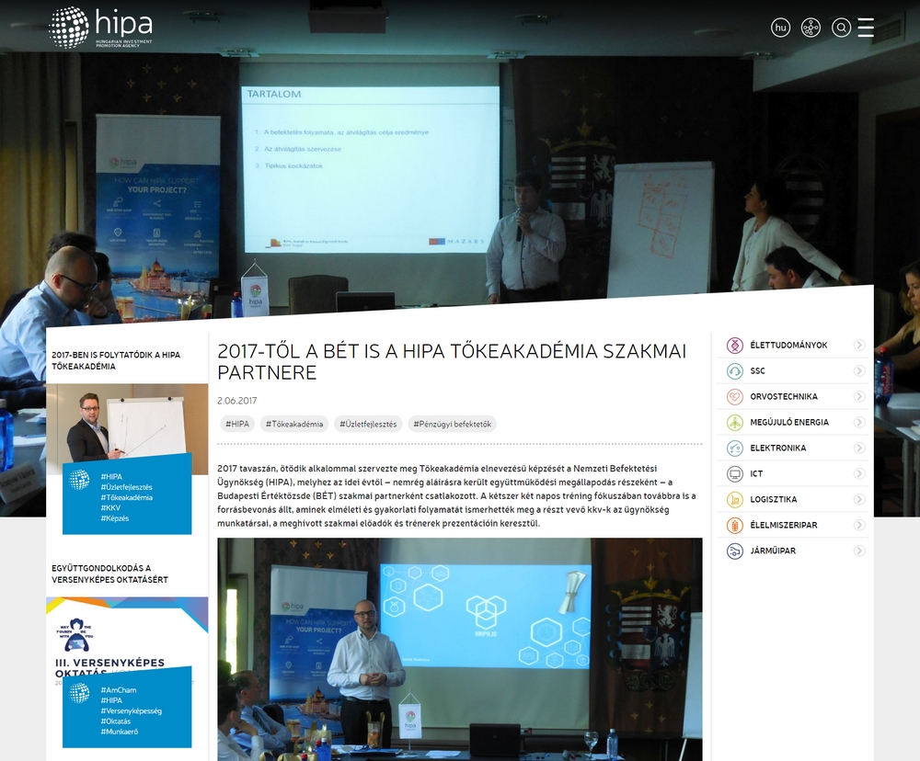
Task: Open the hipa logo homepage link
Action: click(x=100, y=27)
